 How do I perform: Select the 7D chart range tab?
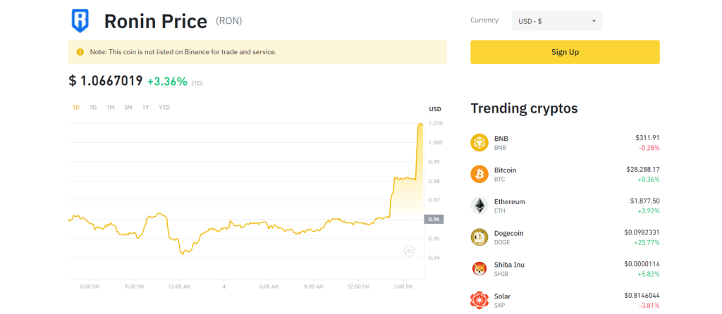(x=93, y=108)
